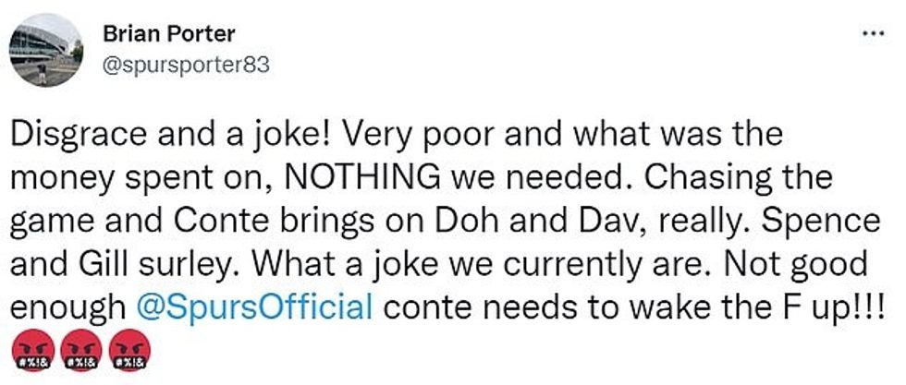Screen dimensions: 906x385
Task: Click the last angry face emoji
Action: coord(127,352)
